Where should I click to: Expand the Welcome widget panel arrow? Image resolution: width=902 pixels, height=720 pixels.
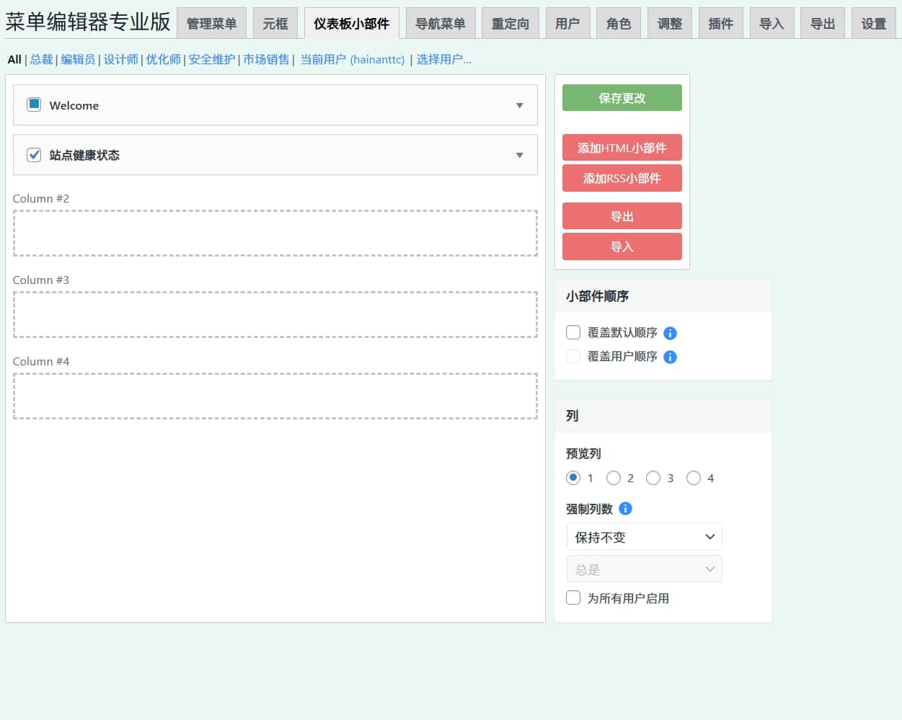pyautogui.click(x=519, y=105)
